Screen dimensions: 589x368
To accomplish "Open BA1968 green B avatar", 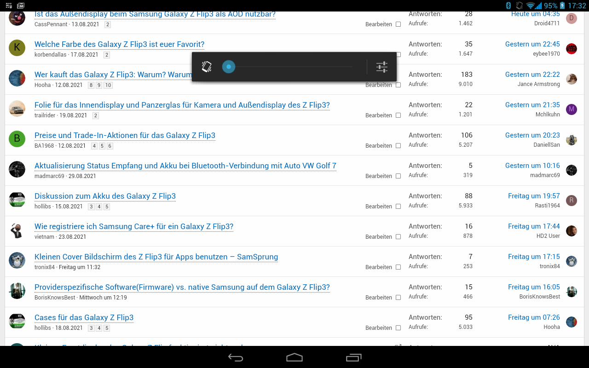I will [17, 139].
